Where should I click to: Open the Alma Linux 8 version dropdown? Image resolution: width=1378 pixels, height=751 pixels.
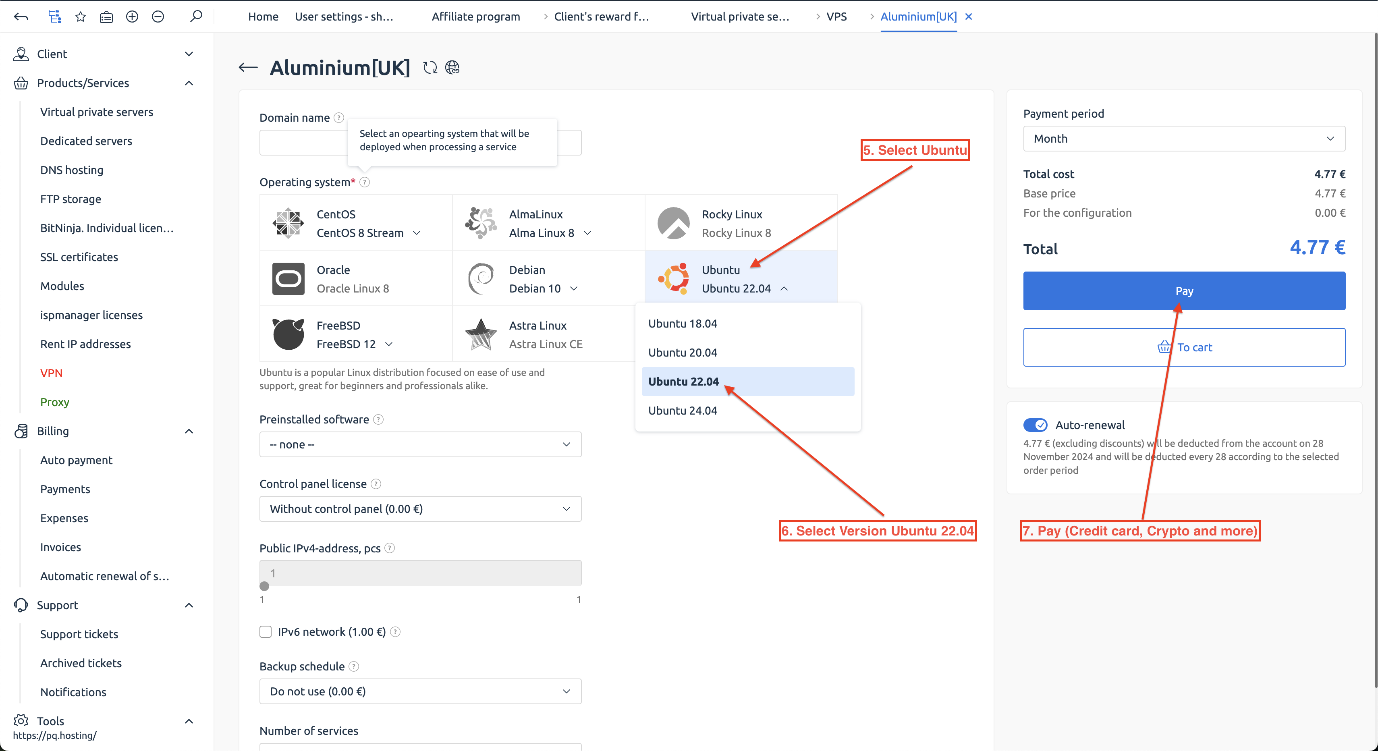click(x=587, y=233)
